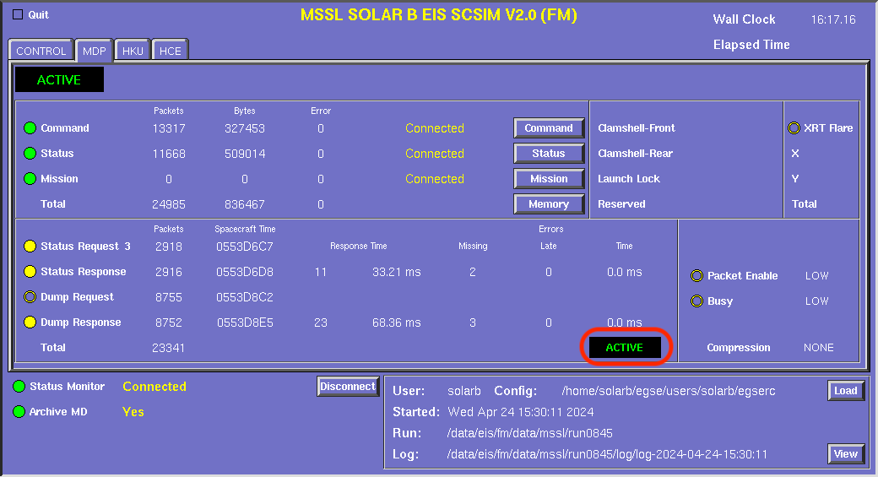
Task: Open the HKU tab
Action: (x=133, y=51)
